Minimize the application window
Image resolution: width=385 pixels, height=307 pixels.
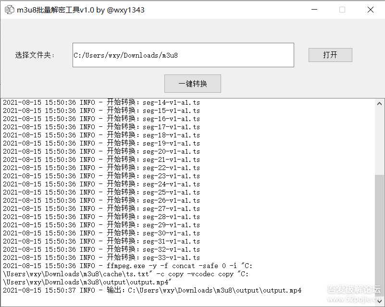[x=315, y=9]
